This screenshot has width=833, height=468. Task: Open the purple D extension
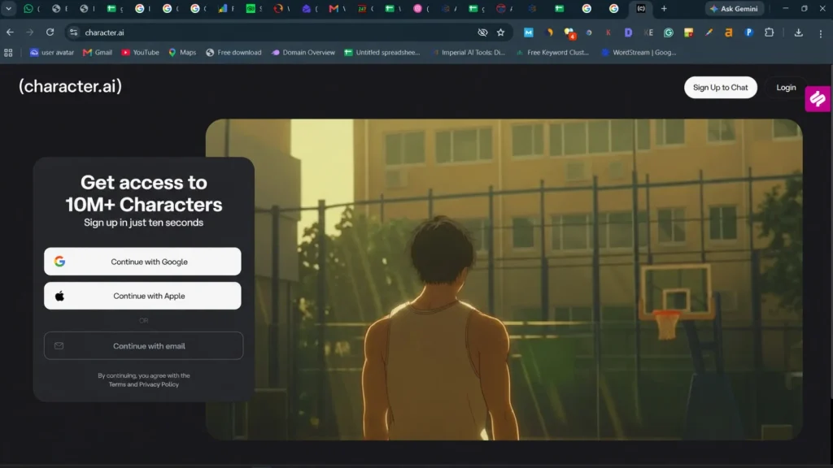click(x=628, y=32)
